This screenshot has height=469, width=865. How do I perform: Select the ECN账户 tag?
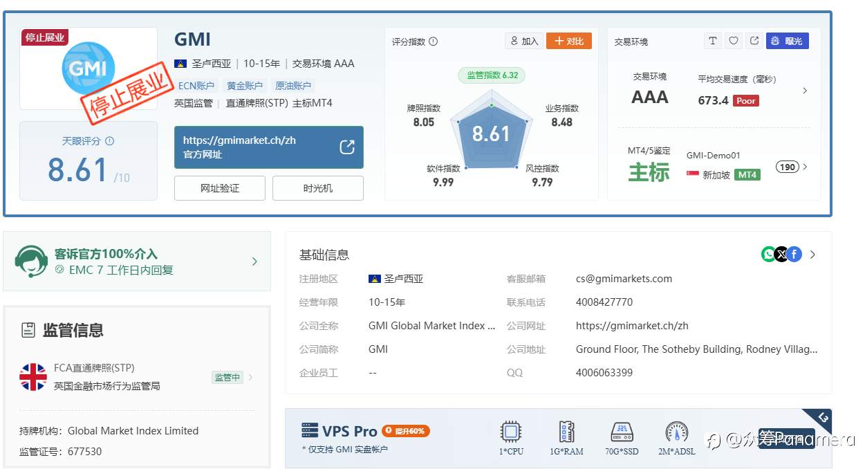[x=196, y=86]
